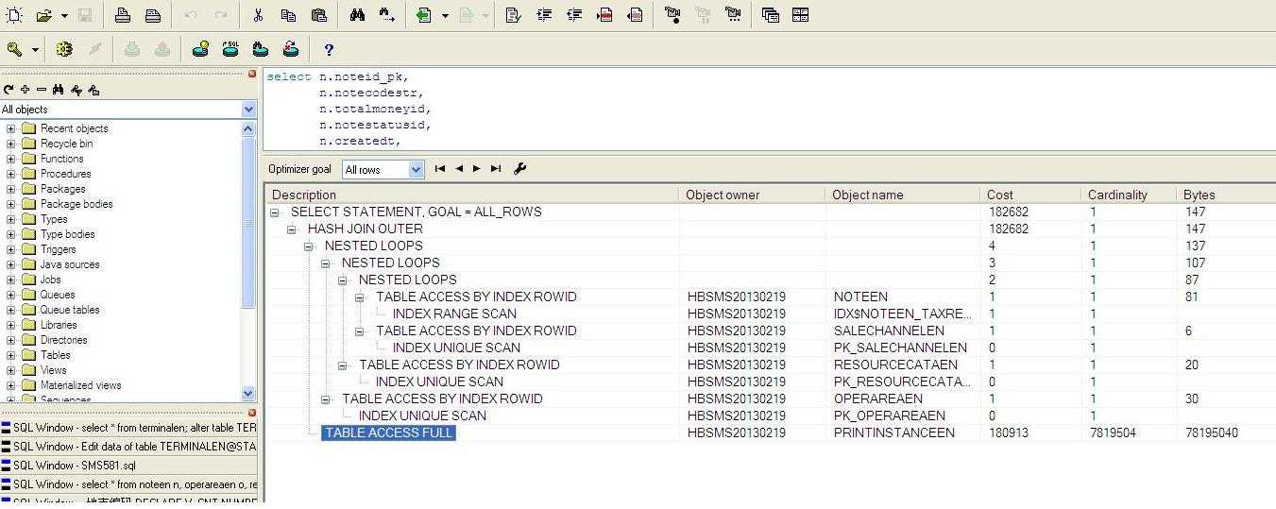Click the Record macro camera icon

pyautogui.click(x=672, y=15)
